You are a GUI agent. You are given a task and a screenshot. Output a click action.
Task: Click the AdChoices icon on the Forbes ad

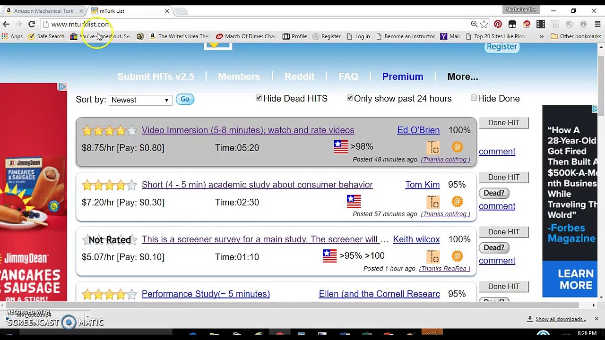[x=595, y=109]
